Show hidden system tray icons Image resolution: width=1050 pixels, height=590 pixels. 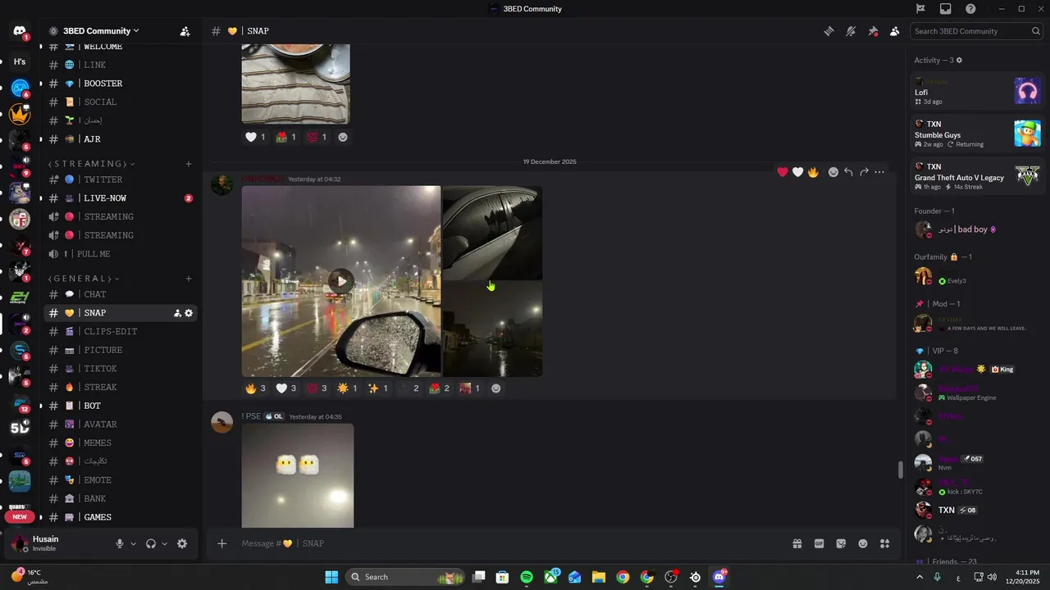coord(921,577)
